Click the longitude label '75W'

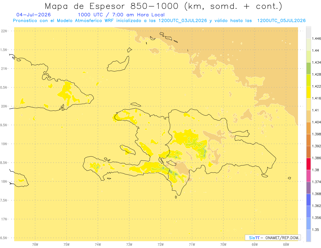[67, 245]
